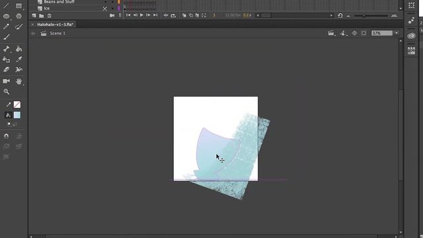Open the stage zoom dropdown arrow

[397, 33]
